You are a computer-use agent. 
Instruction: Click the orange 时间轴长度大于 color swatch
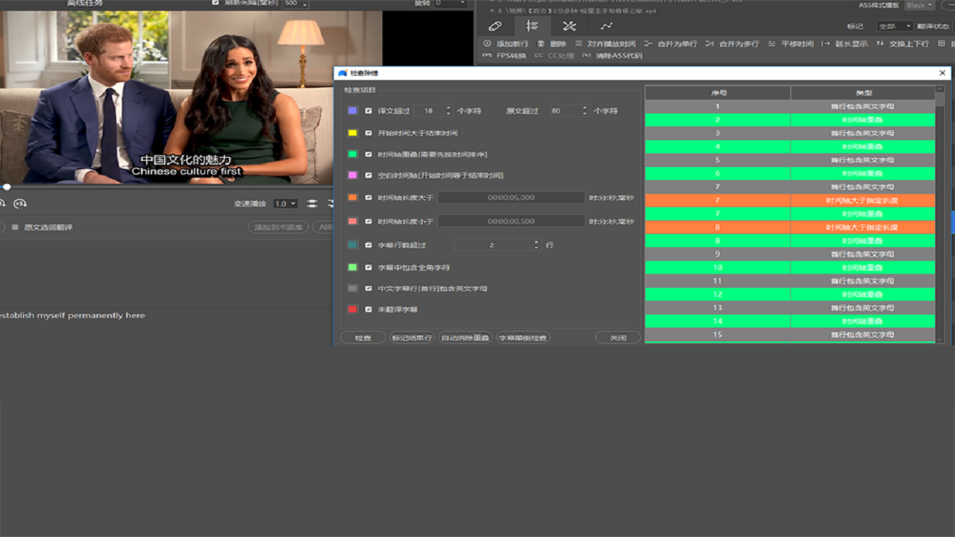353,198
